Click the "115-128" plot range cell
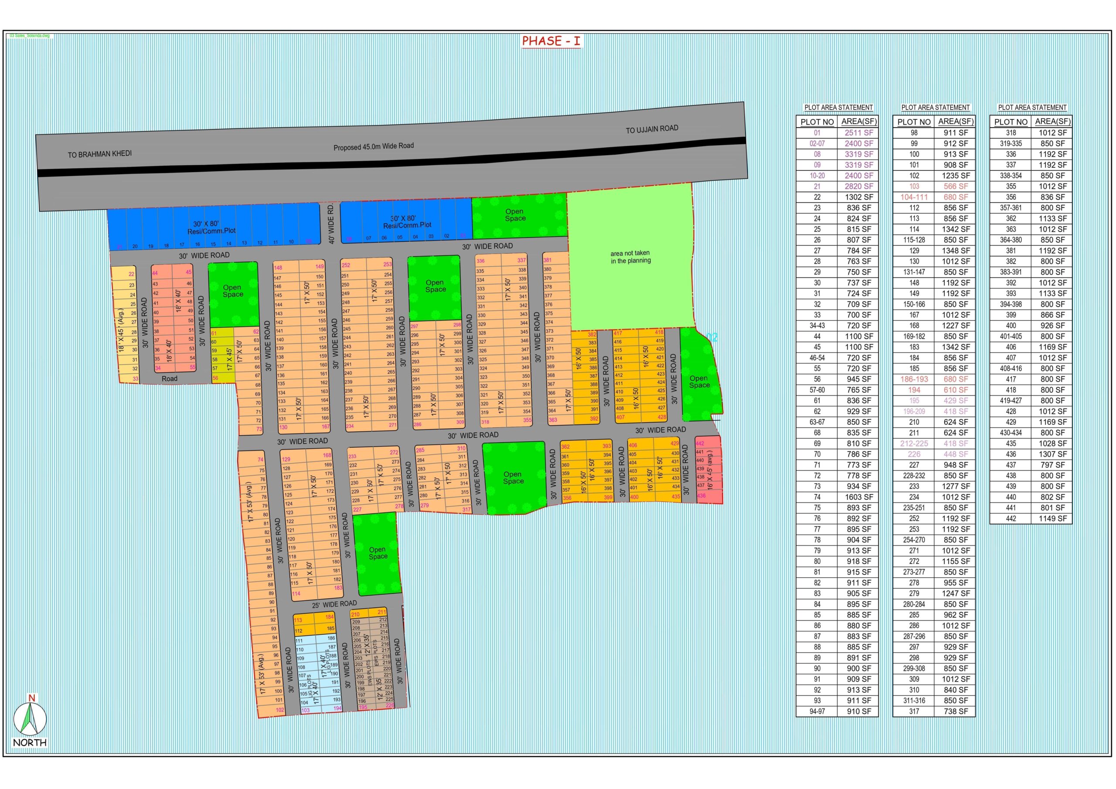The width and height of the screenshot is (1116, 789). click(914, 240)
